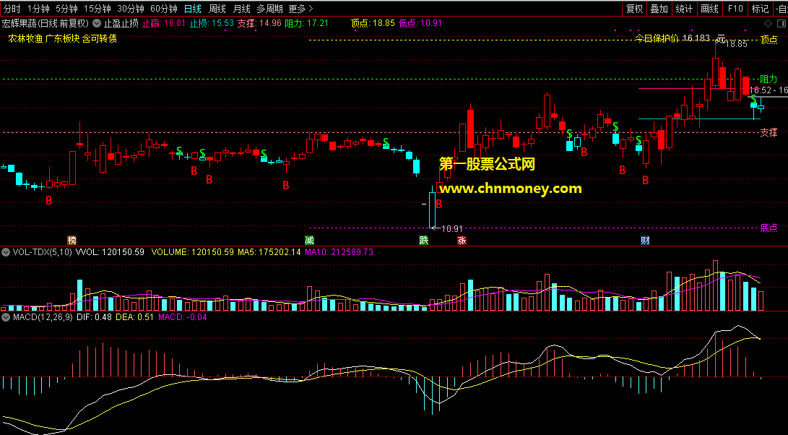
Task: Click the green 阻力 label at right edge
Action: (768, 79)
